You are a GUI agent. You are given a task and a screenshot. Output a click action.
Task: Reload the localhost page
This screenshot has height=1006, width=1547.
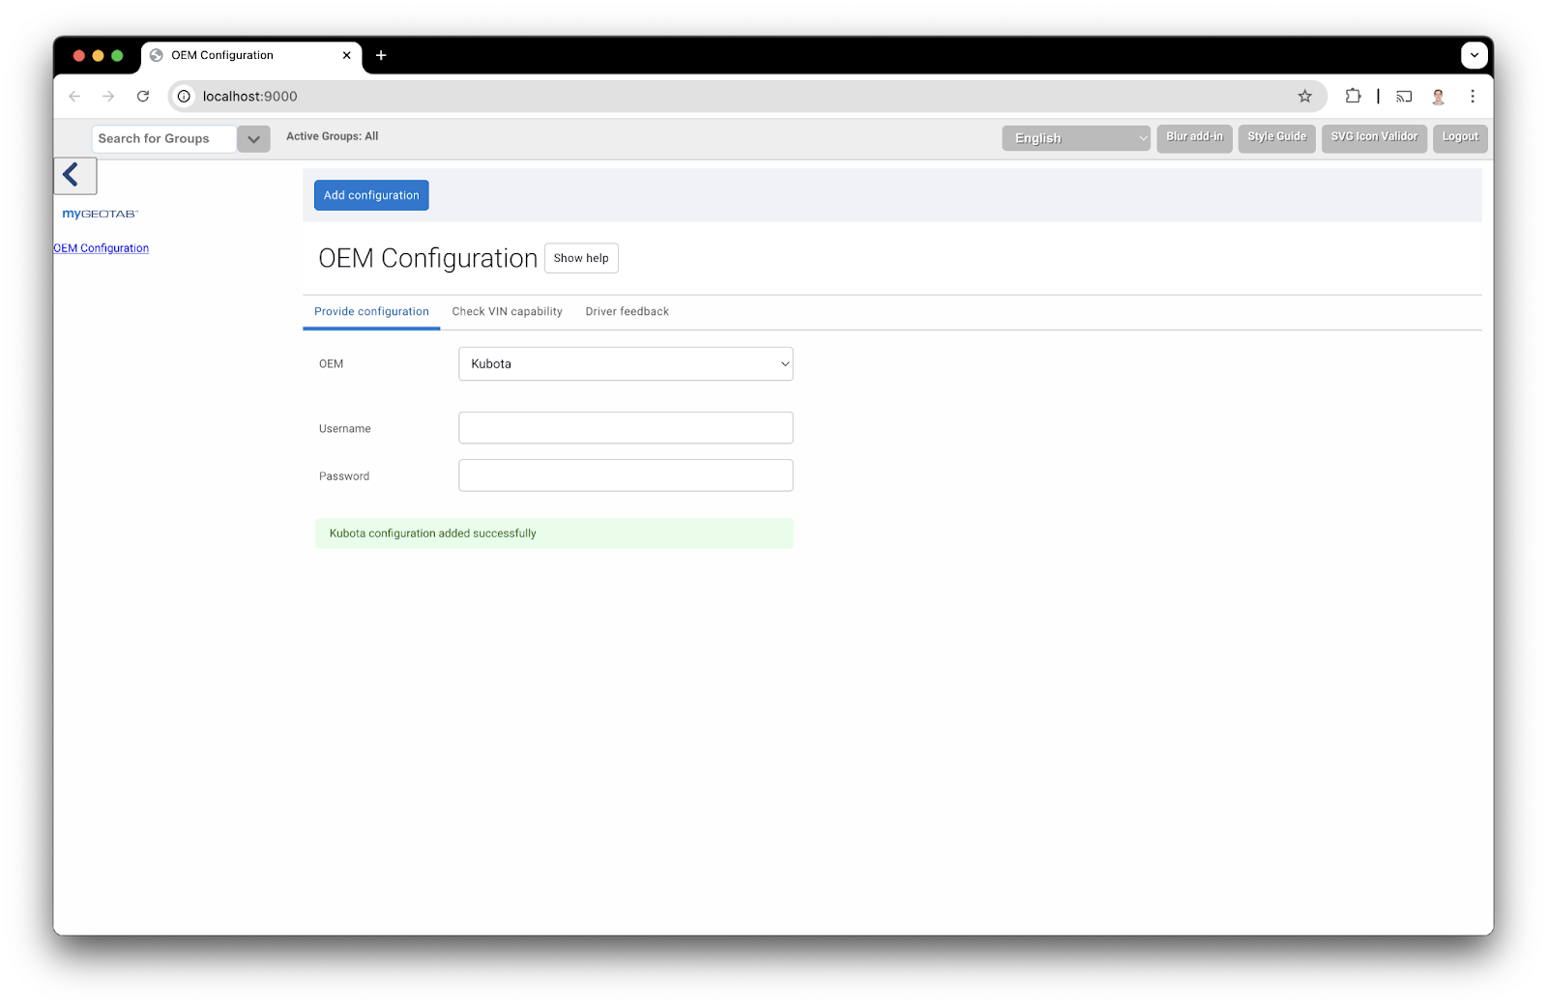143,97
